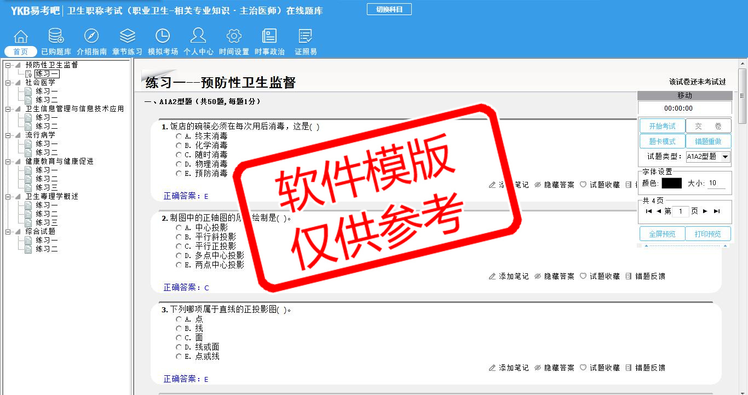Open the 已购题库 database icon
Image resolution: width=748 pixels, height=395 pixels.
point(56,36)
